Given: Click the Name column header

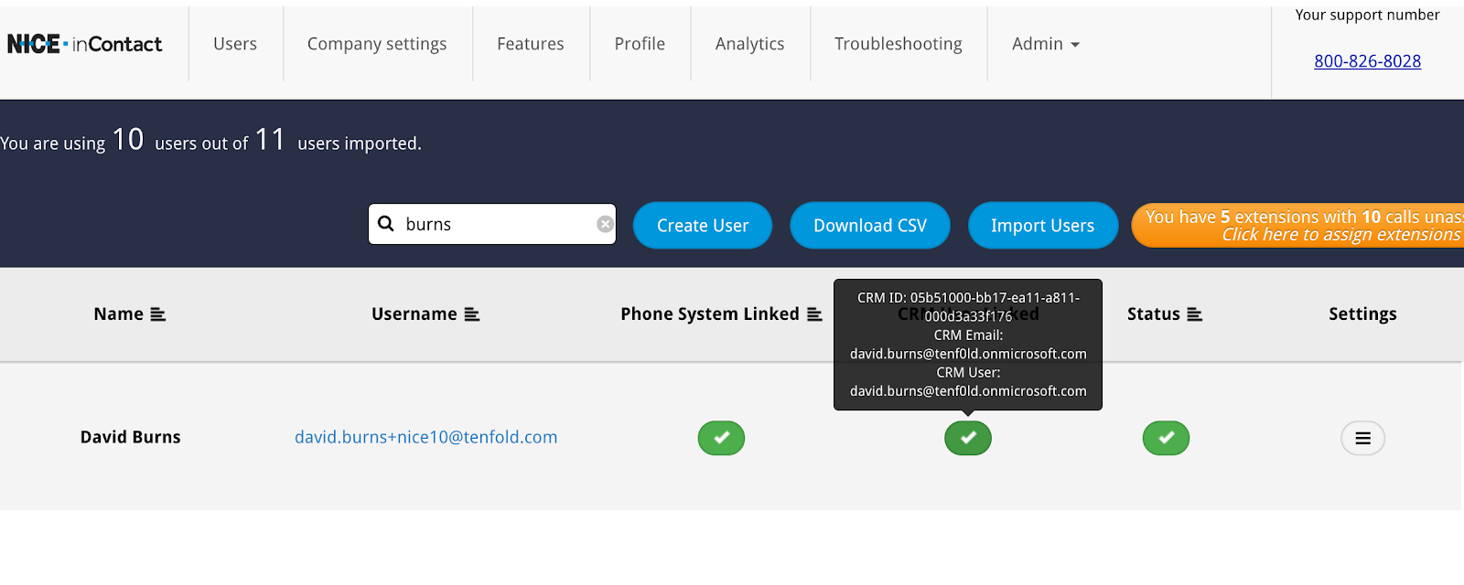Looking at the screenshot, I should tap(119, 314).
